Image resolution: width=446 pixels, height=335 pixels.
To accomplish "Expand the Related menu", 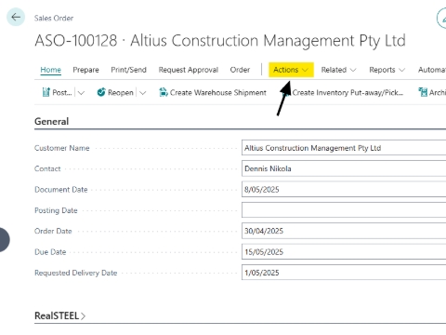I will (x=338, y=70).
